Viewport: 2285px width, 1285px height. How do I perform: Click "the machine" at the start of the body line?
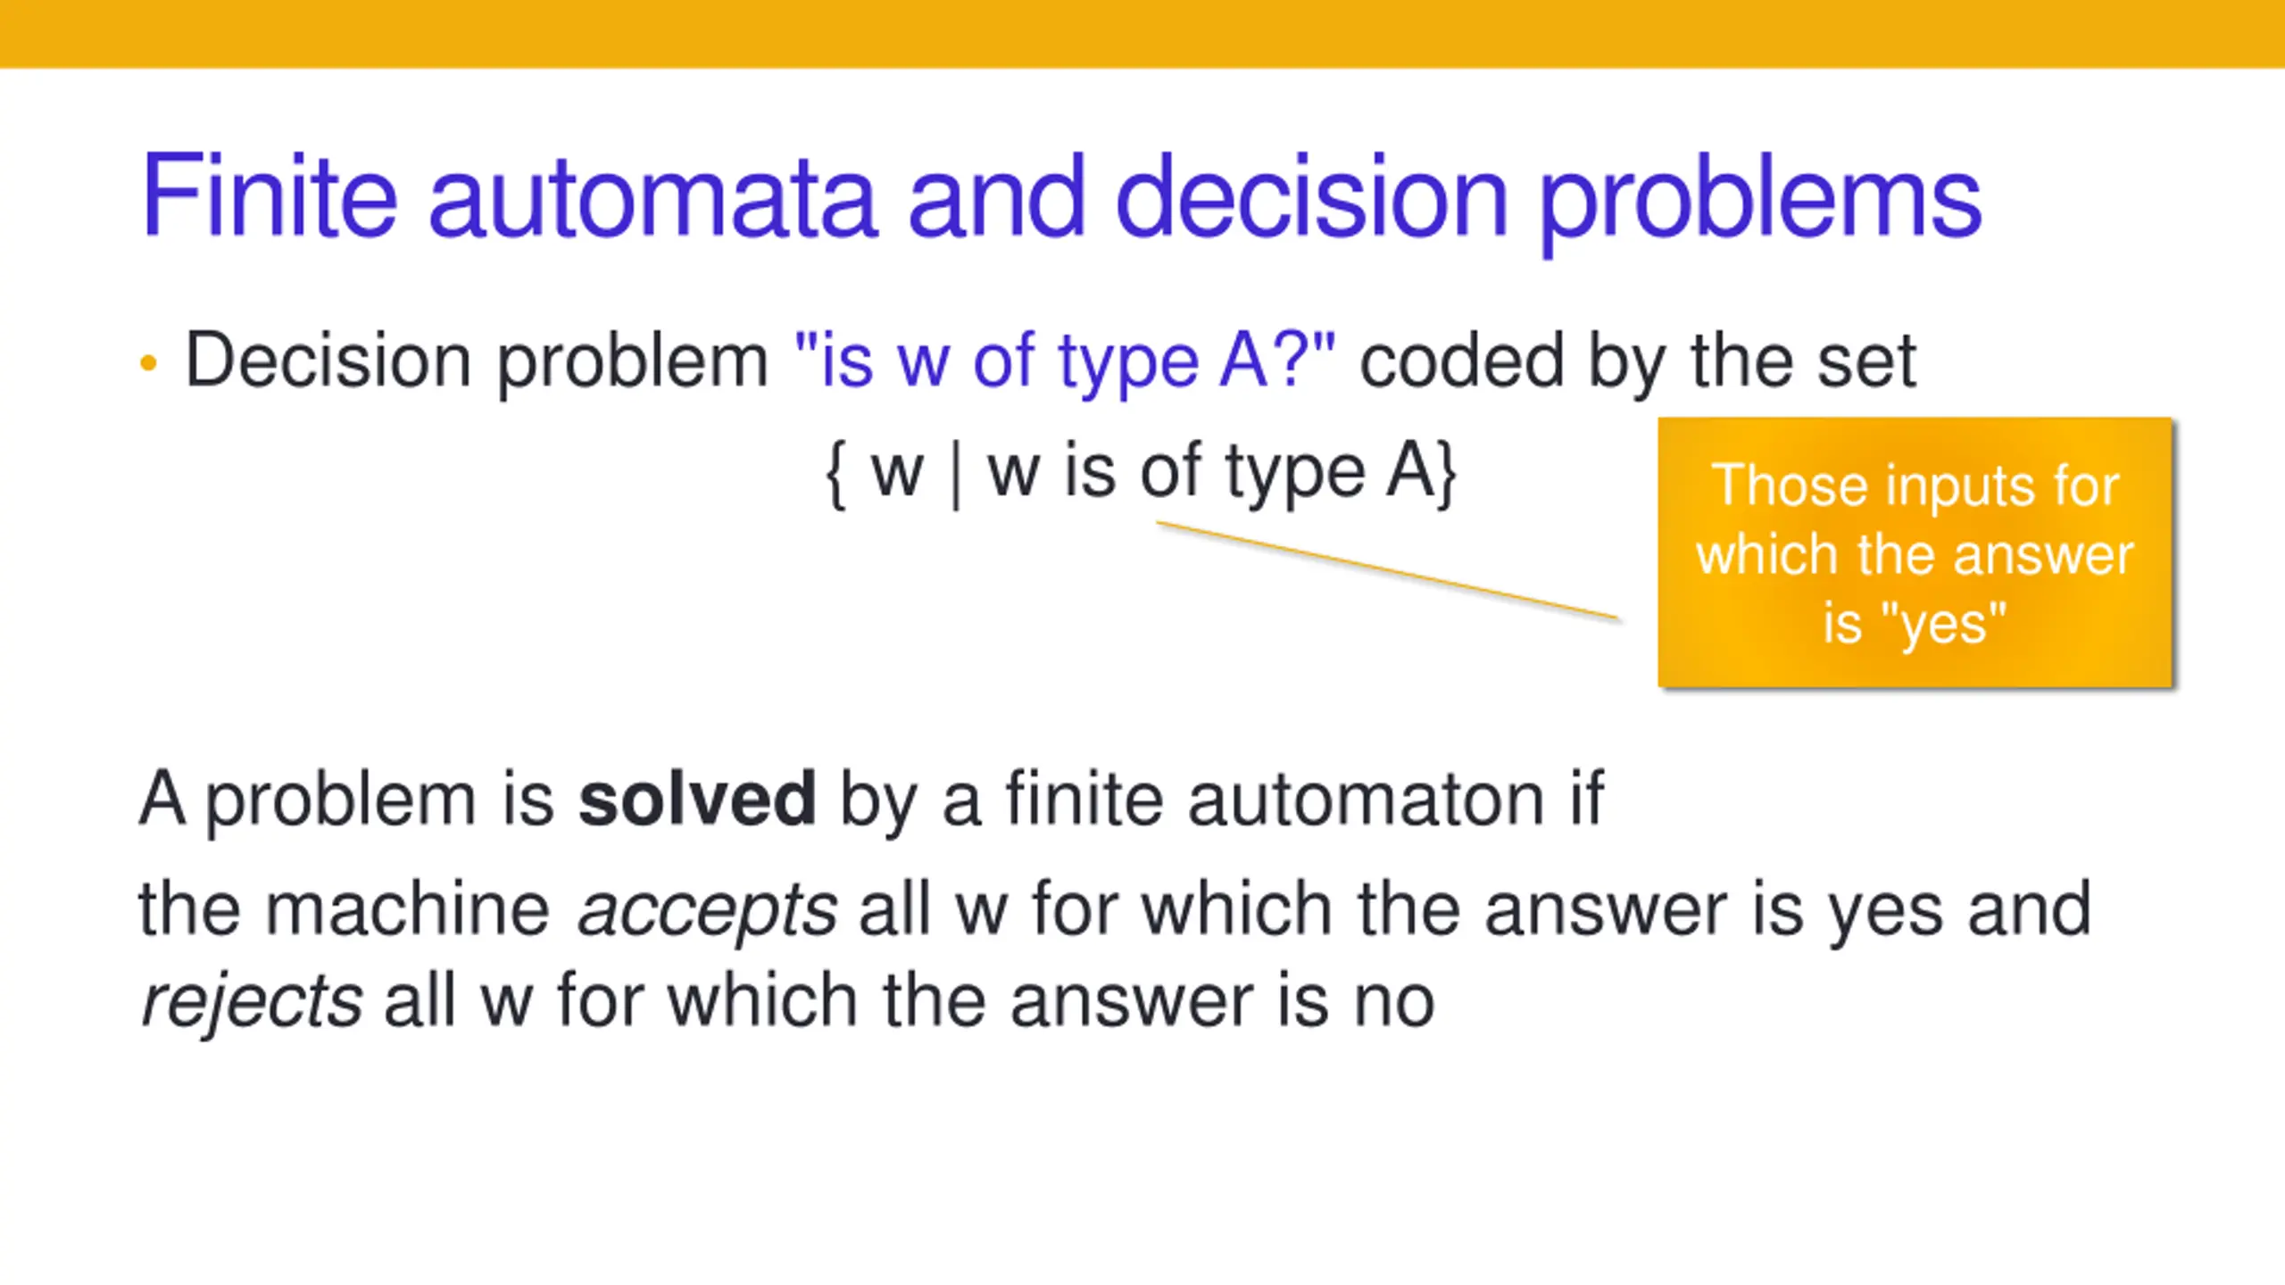(345, 910)
